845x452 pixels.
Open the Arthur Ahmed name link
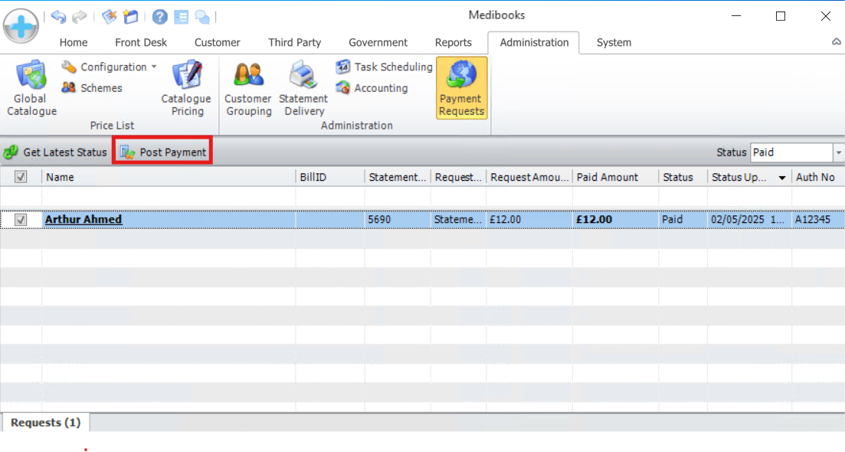tap(84, 220)
